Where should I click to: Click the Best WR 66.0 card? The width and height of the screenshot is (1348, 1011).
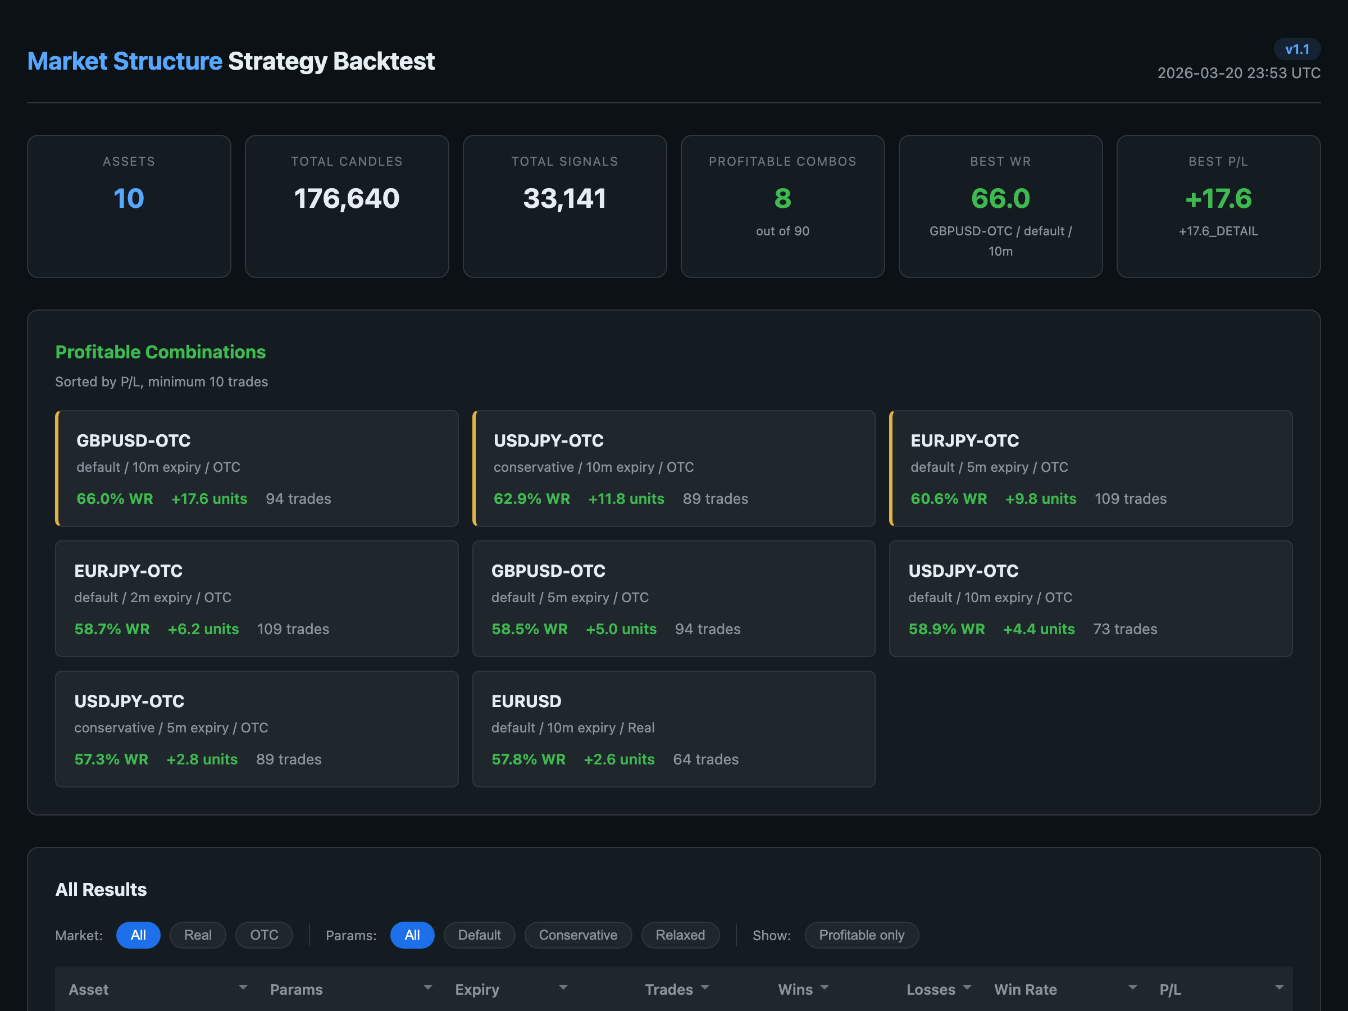point(1001,206)
